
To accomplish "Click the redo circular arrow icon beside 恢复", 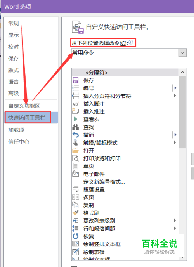I will 76,236.
